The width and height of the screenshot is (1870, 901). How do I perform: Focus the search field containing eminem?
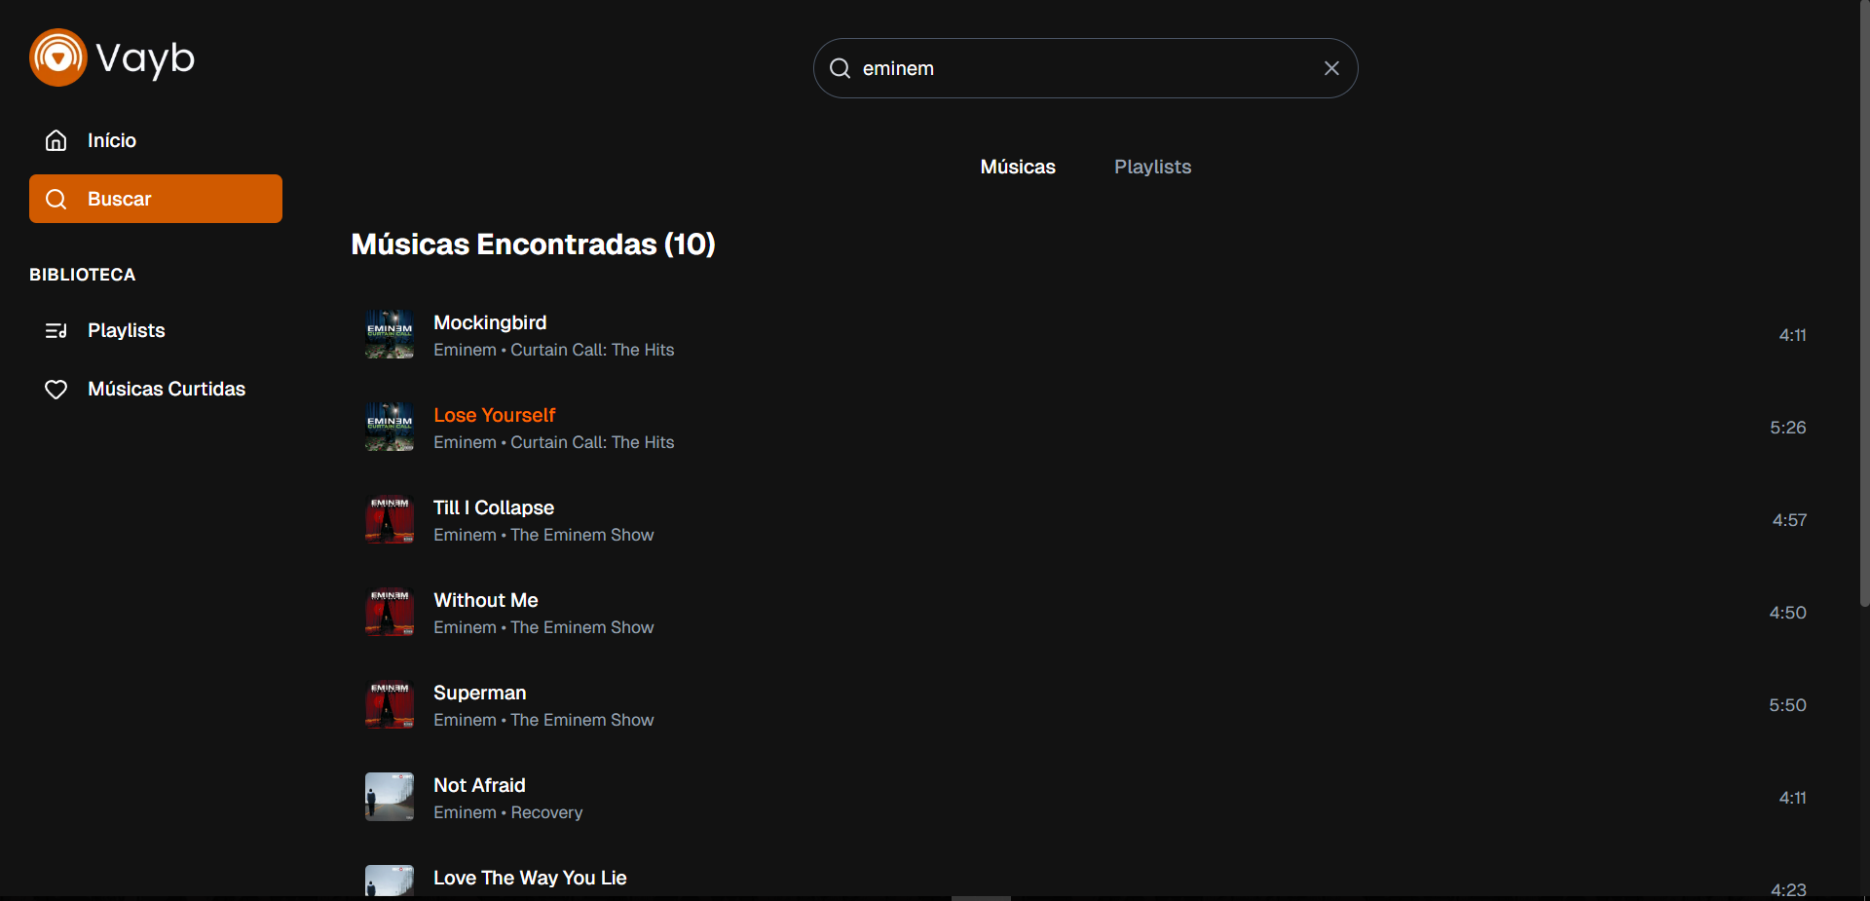[x=1085, y=68]
